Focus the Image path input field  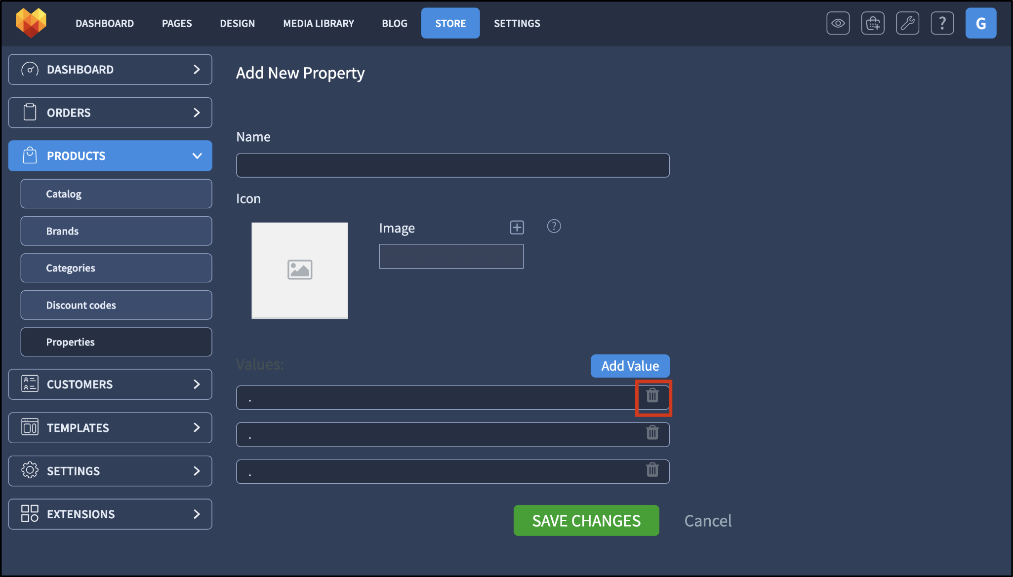[x=451, y=256]
